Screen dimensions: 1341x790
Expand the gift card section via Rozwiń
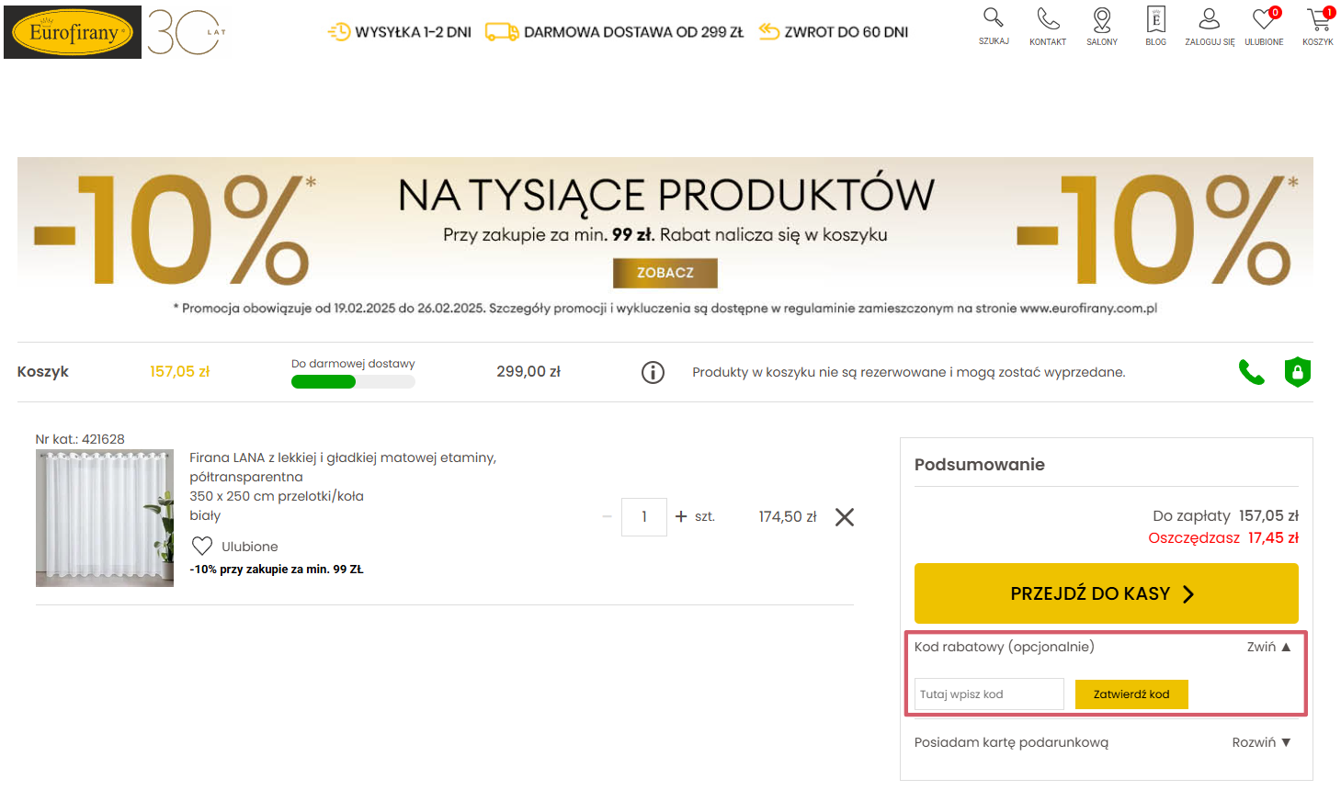tap(1261, 742)
